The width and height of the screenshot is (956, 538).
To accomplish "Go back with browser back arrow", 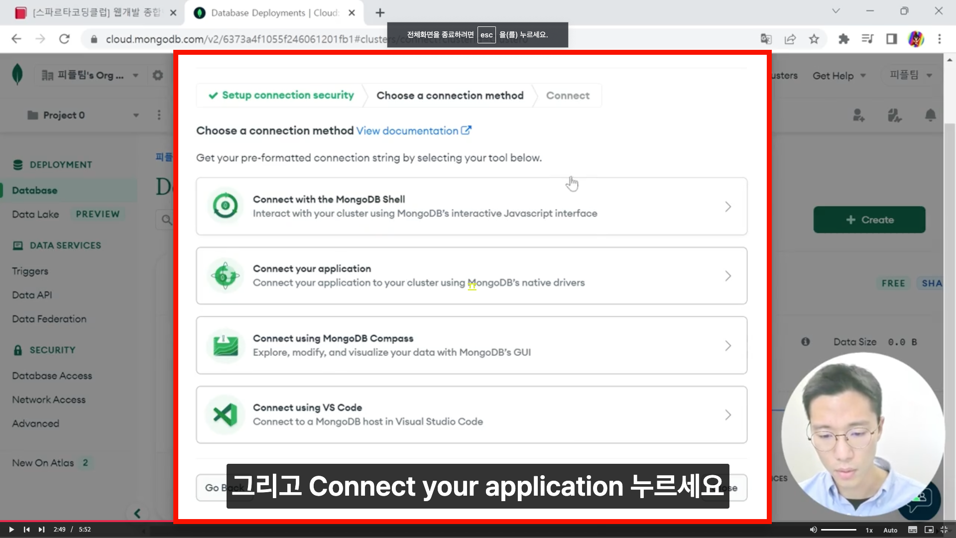I will (16, 39).
